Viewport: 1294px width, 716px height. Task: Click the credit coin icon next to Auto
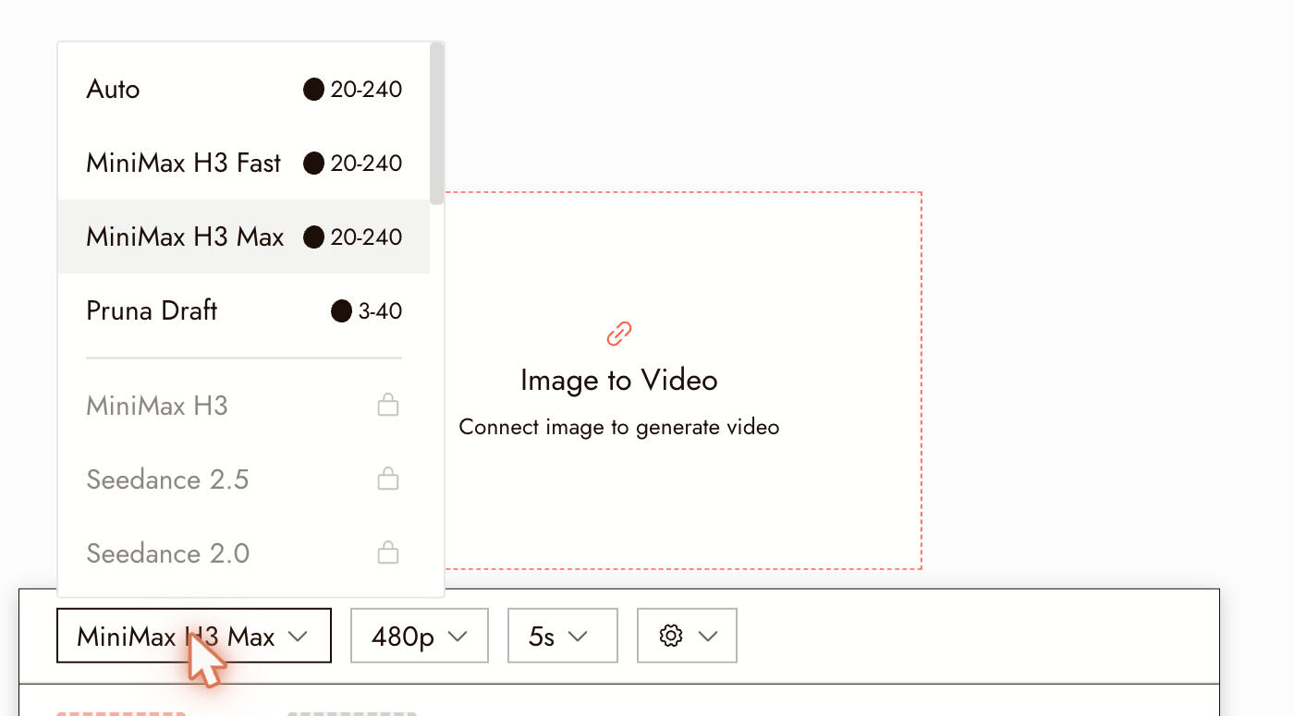314,90
